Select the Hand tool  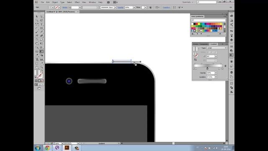point(37,67)
